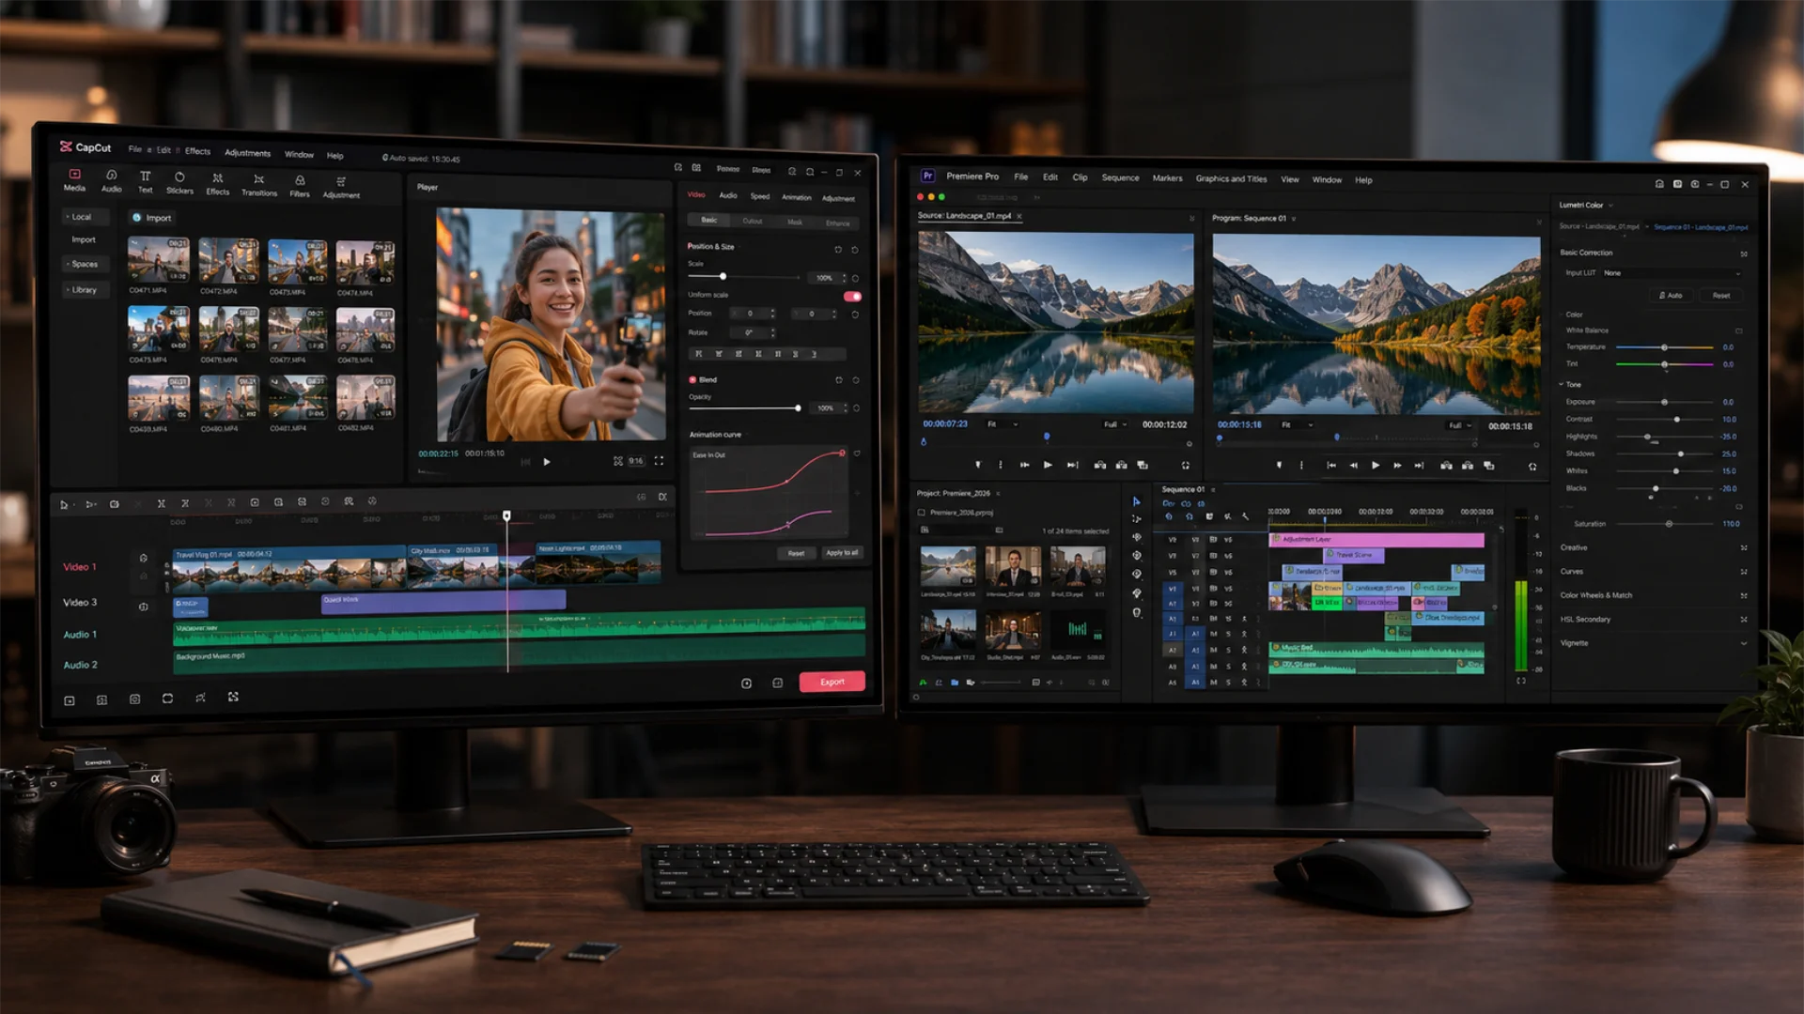Click the Apply to all button in CapCut
The width and height of the screenshot is (1804, 1014).
pos(842,553)
